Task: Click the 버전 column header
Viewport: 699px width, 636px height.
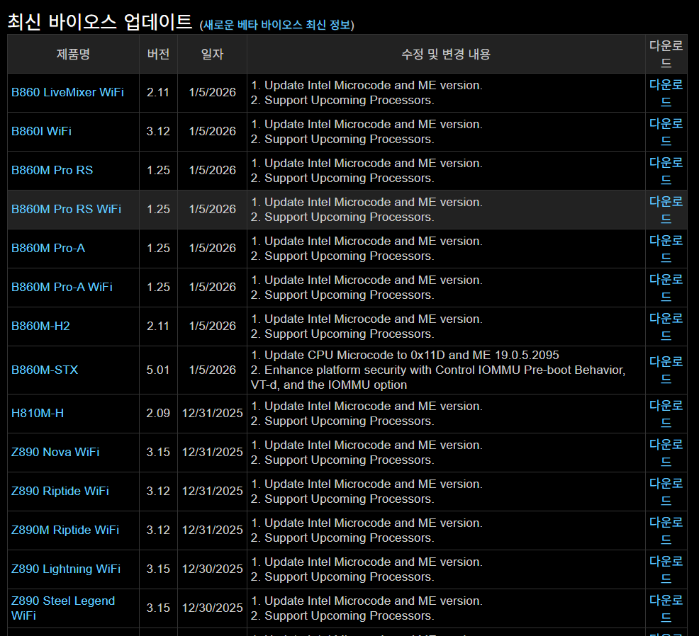Action: coord(158,55)
